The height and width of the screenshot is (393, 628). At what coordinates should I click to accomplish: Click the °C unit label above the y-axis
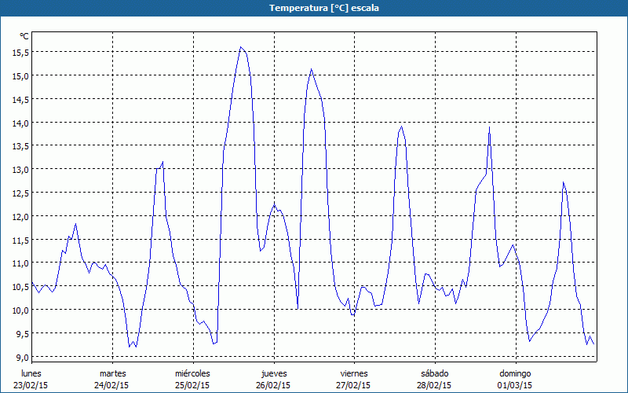(24, 36)
